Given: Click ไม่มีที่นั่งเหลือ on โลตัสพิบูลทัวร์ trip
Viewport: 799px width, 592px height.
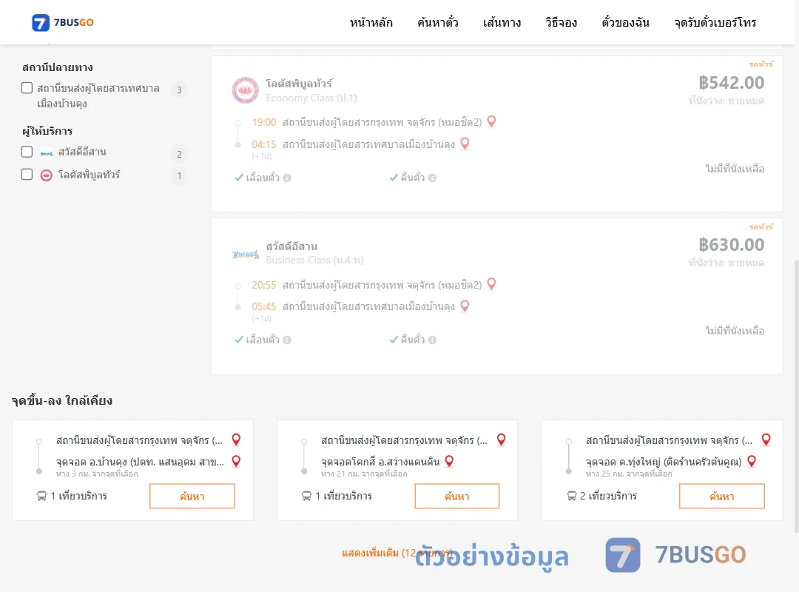Looking at the screenshot, I should [x=735, y=168].
